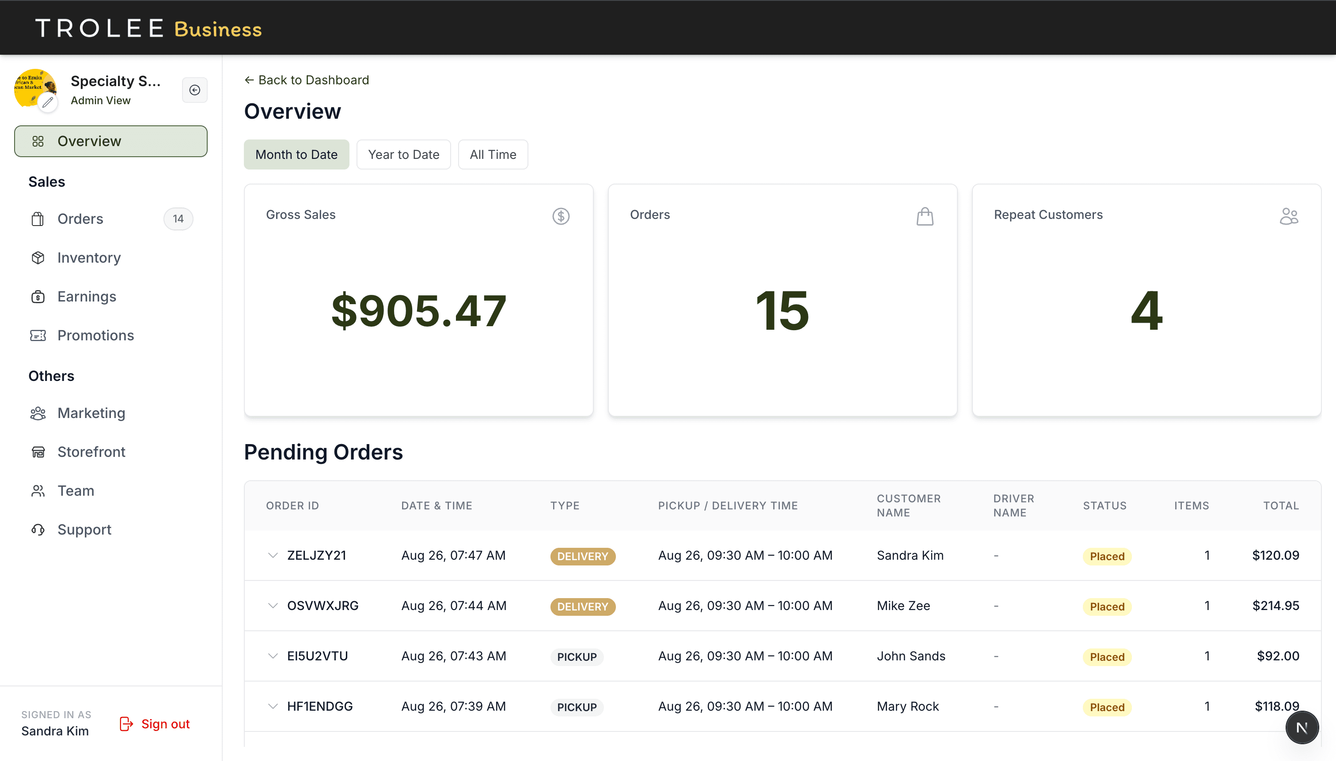Click the Placed status for John Sands's order

point(1107,656)
